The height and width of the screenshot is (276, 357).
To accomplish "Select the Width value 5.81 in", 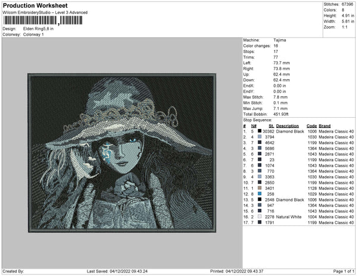I will [347, 21].
